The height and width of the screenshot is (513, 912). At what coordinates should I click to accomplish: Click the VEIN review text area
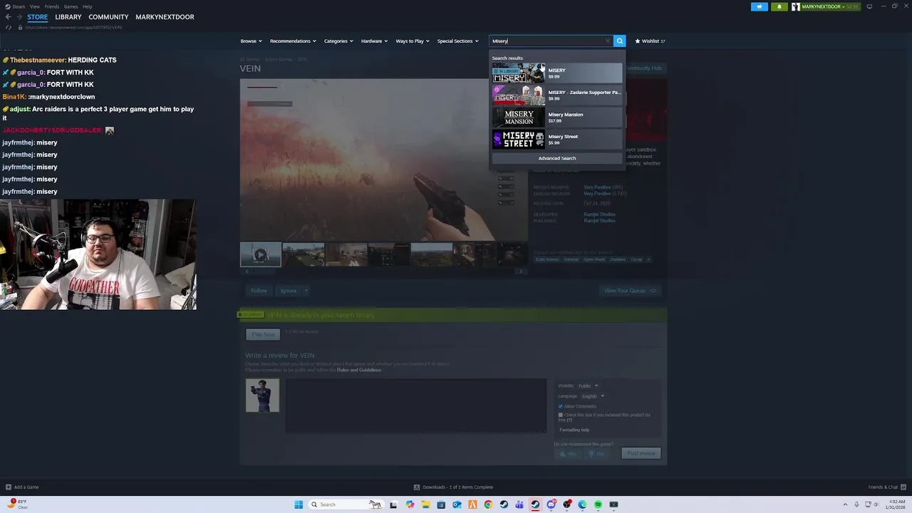point(416,406)
